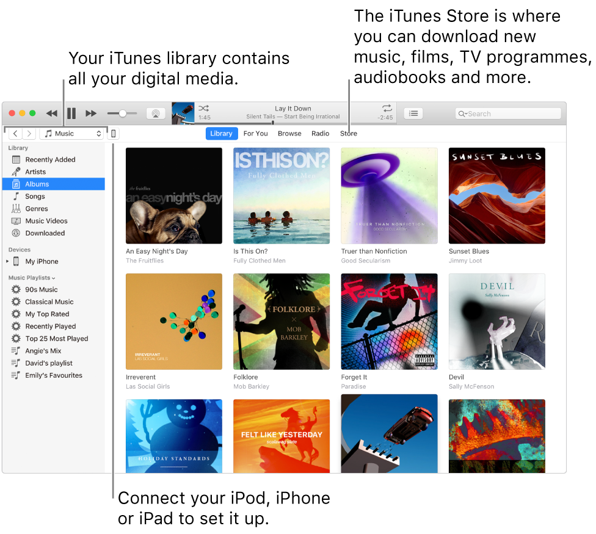596x534 pixels.
Task: Select Downloaded in the sidebar
Action: 54,233
